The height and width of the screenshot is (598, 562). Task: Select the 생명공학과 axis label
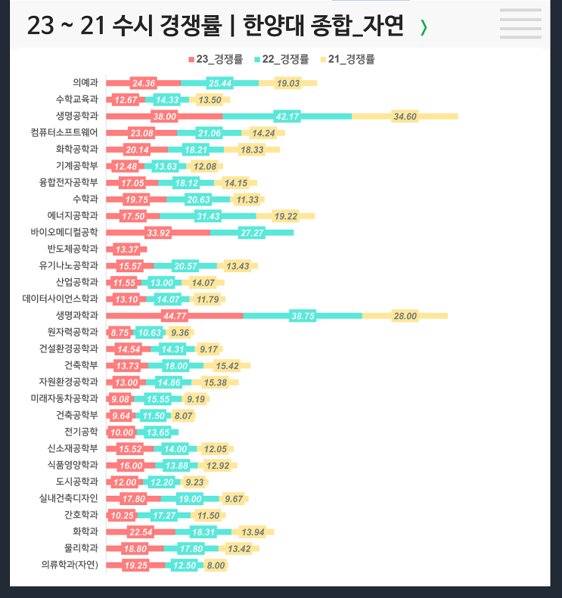[77, 116]
